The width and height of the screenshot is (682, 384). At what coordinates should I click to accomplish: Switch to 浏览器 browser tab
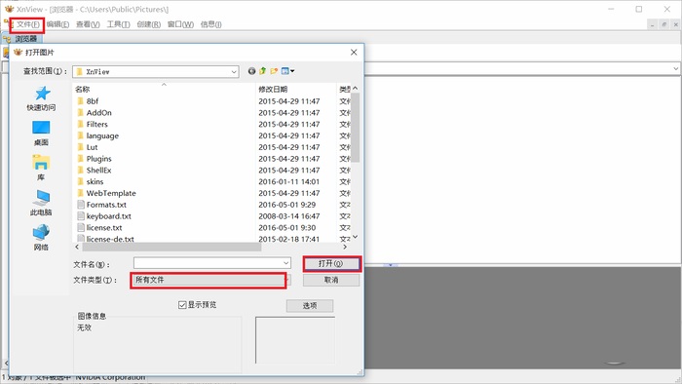pos(22,39)
